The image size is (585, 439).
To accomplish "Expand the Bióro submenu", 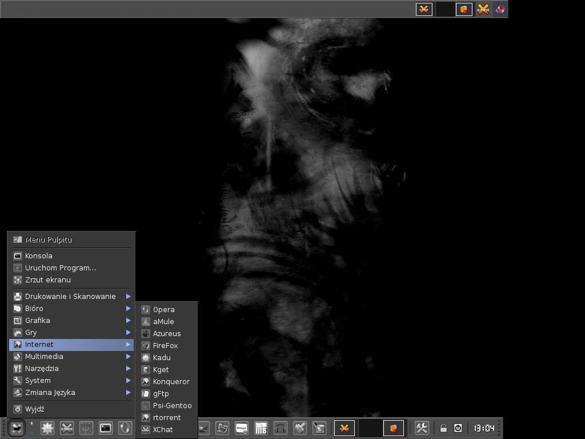I will coord(71,308).
